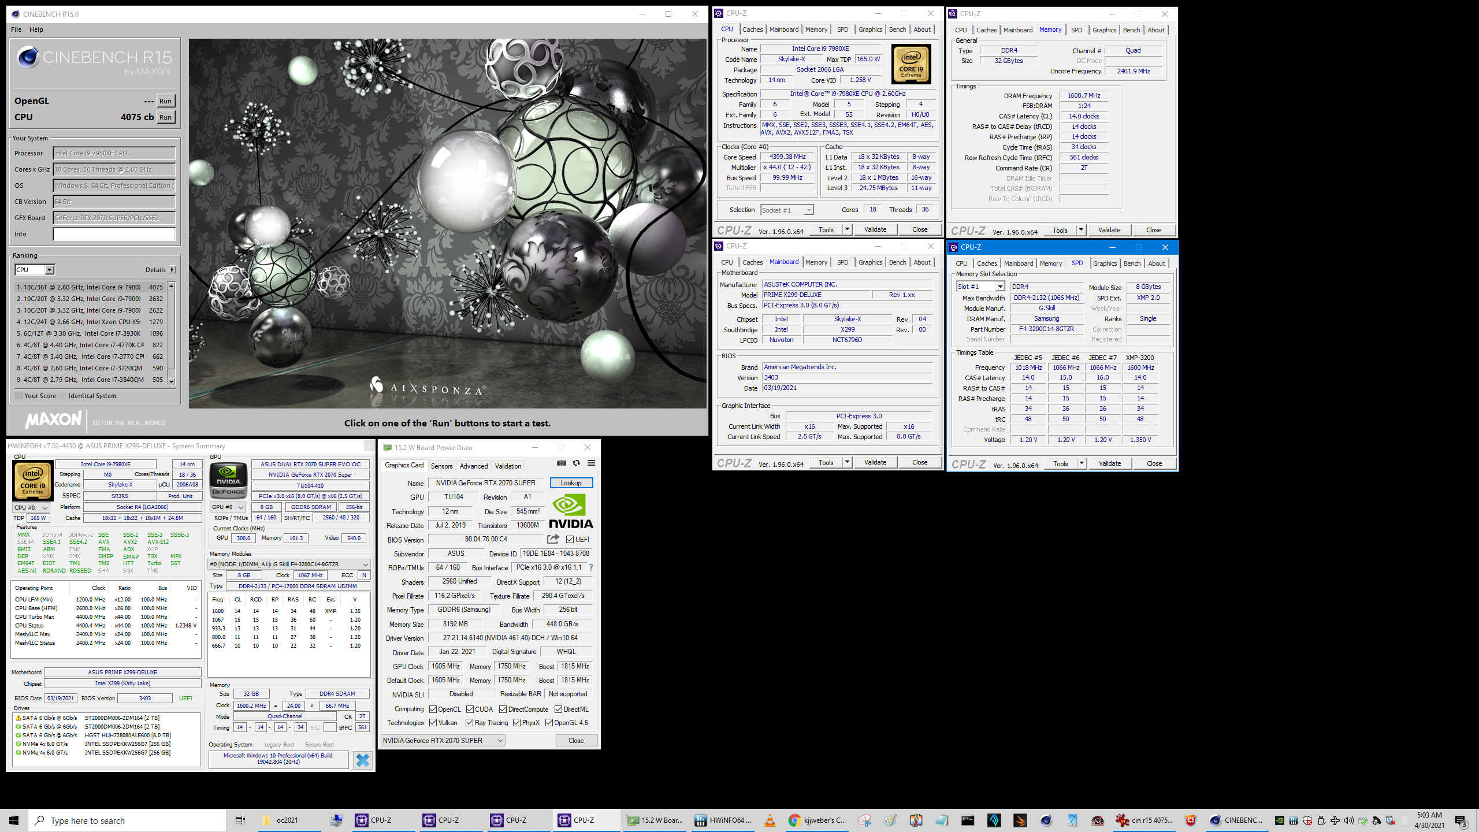Viewport: 1479px width, 832px height.
Task: Open the Slot #1 dropdown in CPU-Z SPD
Action: pos(981,287)
